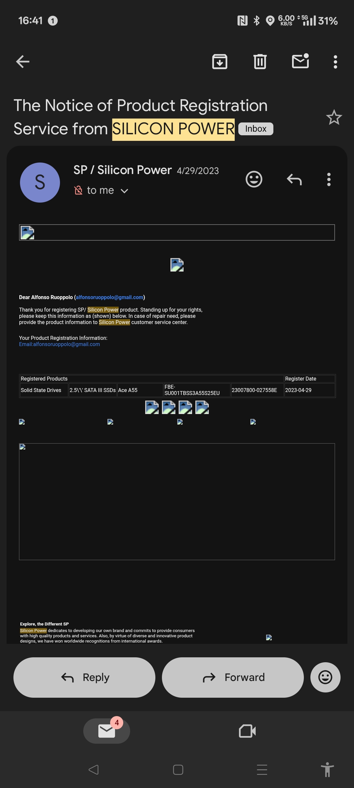This screenshot has height=788, width=354.
Task: Switch to the Mail tab
Action: [x=107, y=731]
